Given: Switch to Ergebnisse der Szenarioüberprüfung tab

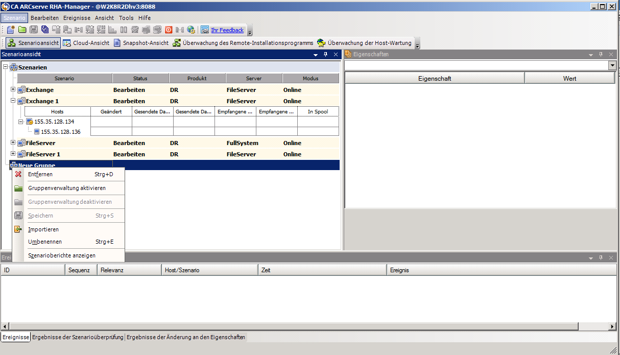Looking at the screenshot, I should pyautogui.click(x=78, y=337).
